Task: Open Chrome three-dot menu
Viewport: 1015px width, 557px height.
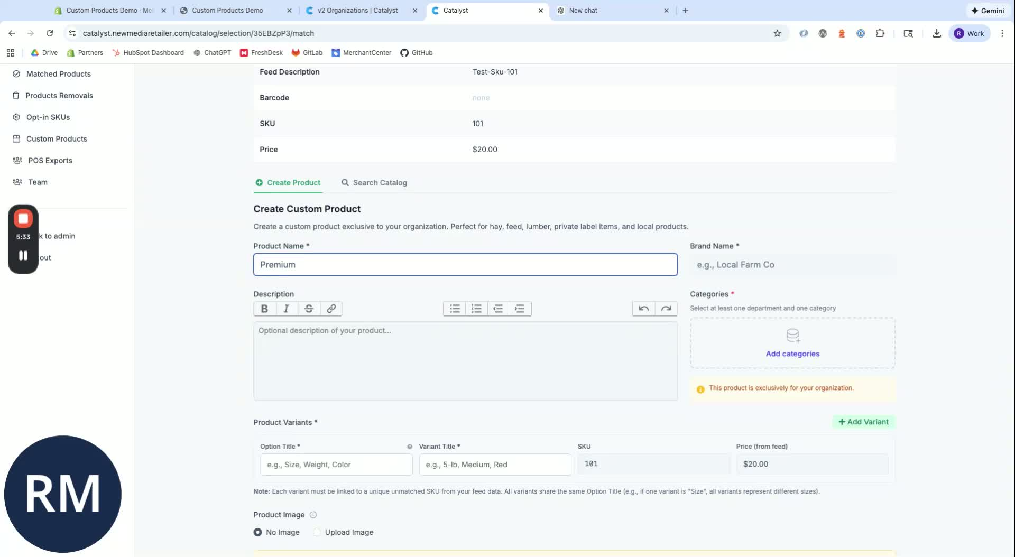Action: point(1002,33)
